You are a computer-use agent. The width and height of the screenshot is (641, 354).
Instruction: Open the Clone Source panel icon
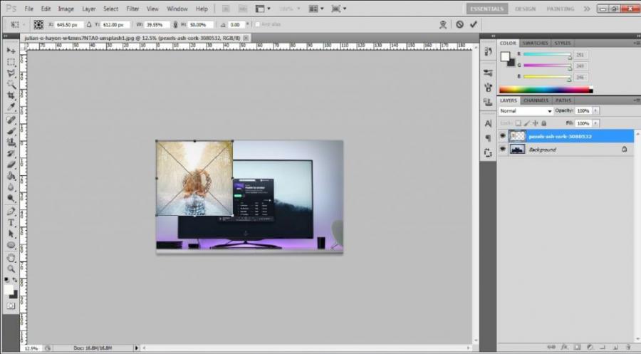coord(488,102)
